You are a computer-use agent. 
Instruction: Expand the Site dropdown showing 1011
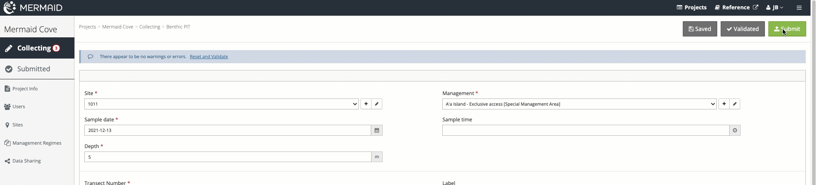(221, 104)
